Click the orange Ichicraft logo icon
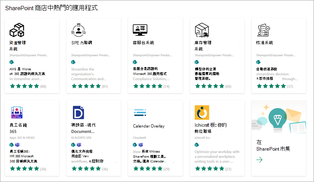This screenshot has height=182, width=314. tap(202, 113)
